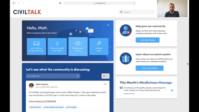Viewport: 199px width, 112px height.
Task: Click the community topic search field
Action: click(x=53, y=76)
